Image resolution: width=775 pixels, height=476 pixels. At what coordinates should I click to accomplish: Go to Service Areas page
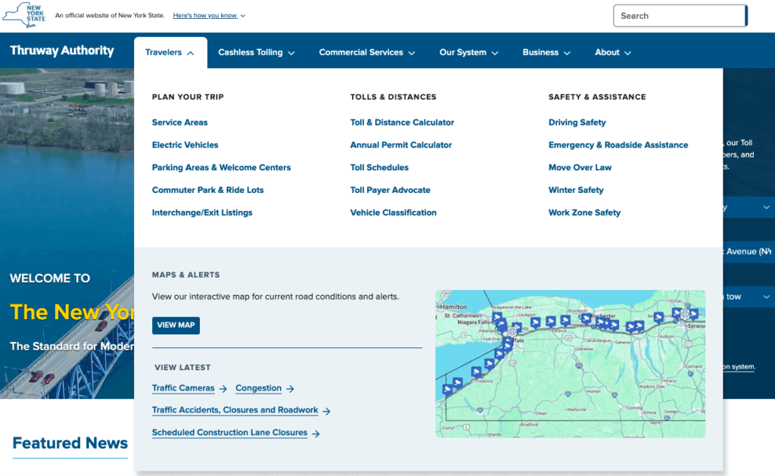coord(179,122)
